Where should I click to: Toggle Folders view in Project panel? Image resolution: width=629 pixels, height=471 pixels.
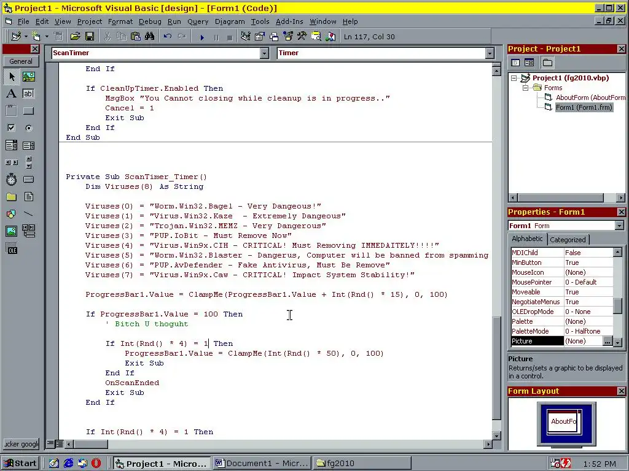pyautogui.click(x=547, y=63)
